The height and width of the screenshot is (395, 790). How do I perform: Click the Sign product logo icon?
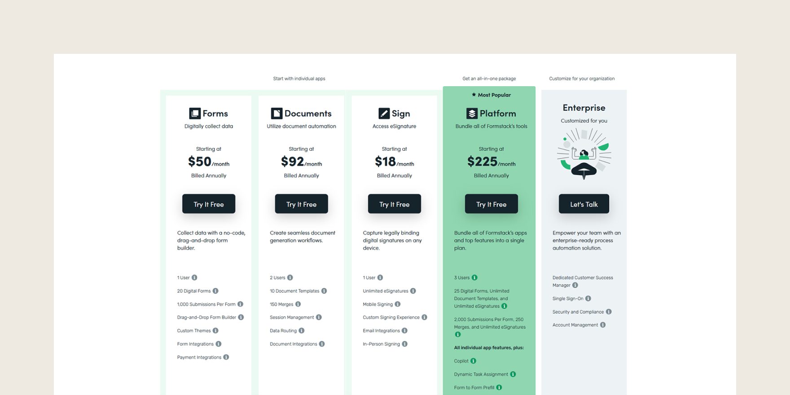(384, 113)
